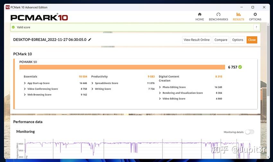The height and width of the screenshot is (162, 273).
Task: Click the Performance data heading
Action: (28, 122)
